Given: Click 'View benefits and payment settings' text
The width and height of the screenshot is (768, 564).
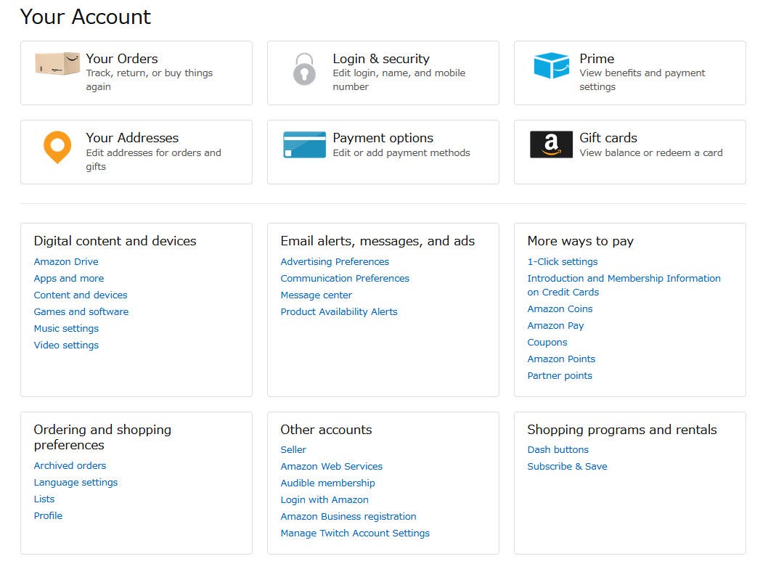Looking at the screenshot, I should tap(642, 80).
